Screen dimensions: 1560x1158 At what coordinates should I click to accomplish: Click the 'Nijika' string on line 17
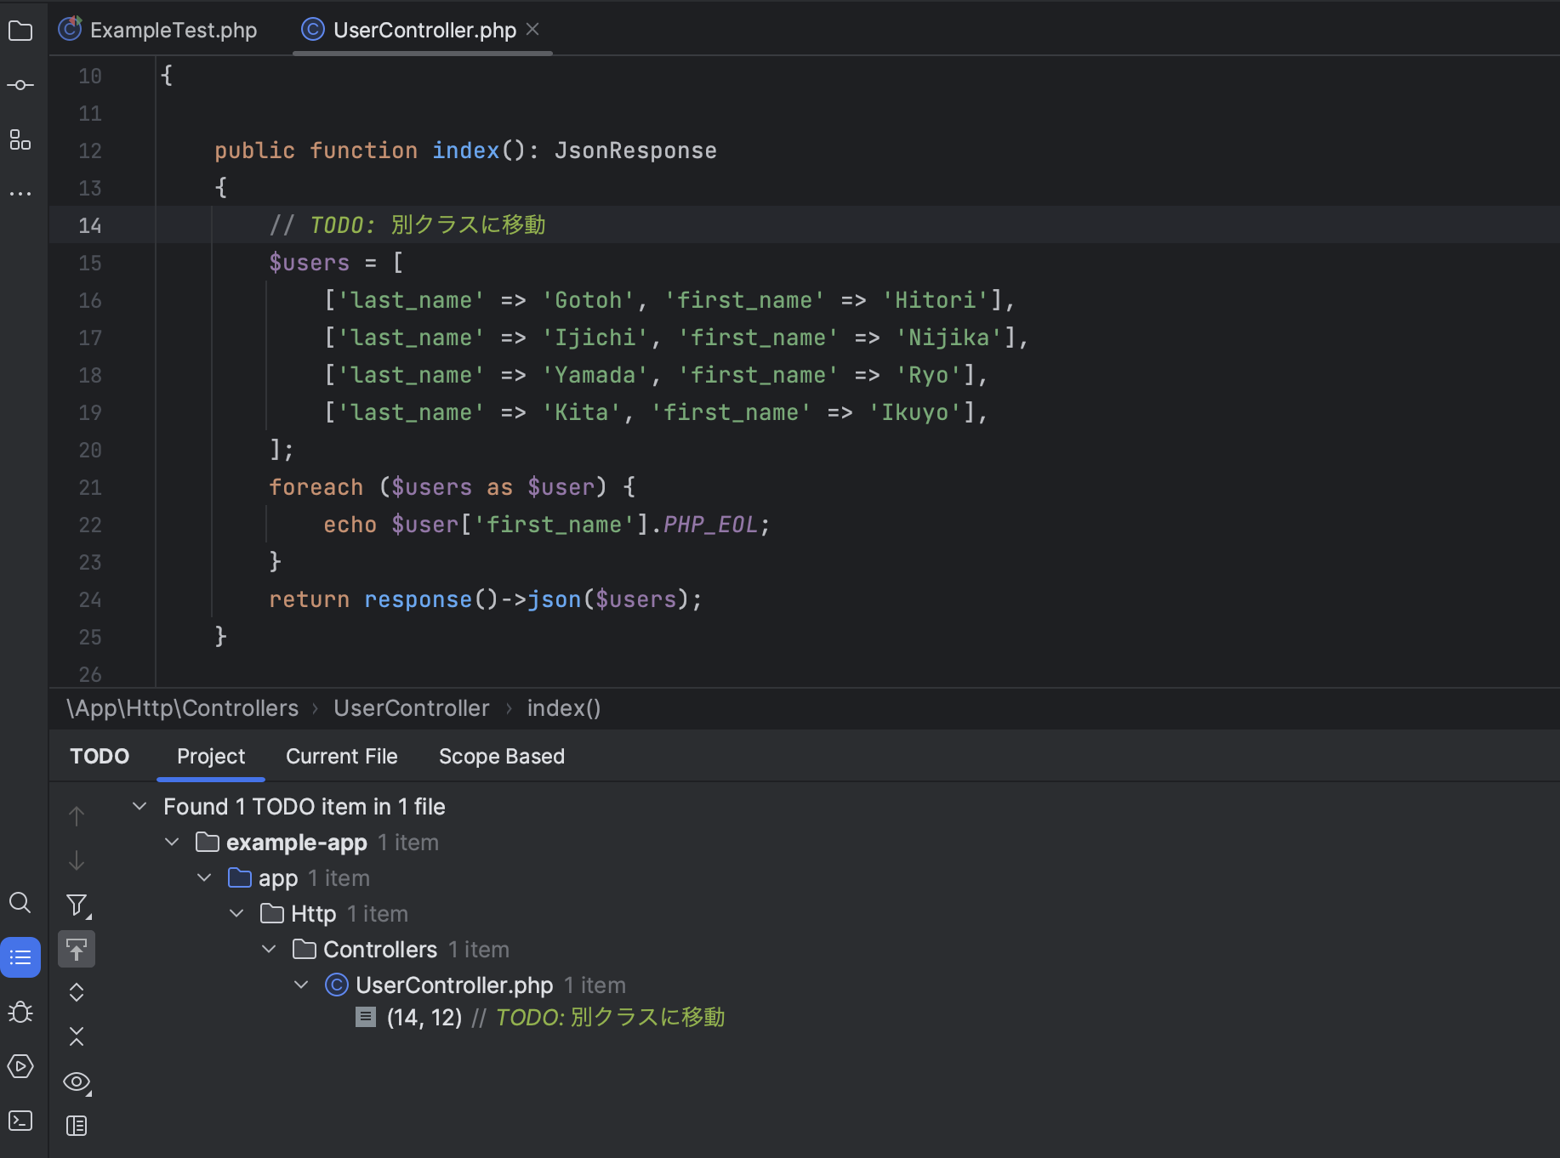click(949, 338)
